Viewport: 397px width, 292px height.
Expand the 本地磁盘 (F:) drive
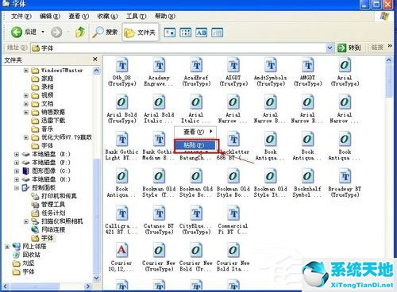pos(17,163)
